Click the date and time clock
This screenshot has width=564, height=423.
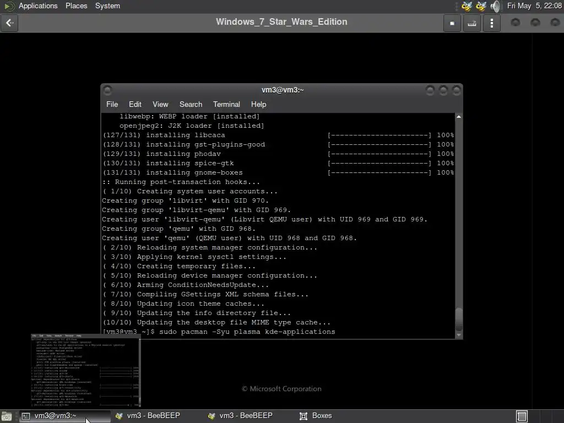534,6
